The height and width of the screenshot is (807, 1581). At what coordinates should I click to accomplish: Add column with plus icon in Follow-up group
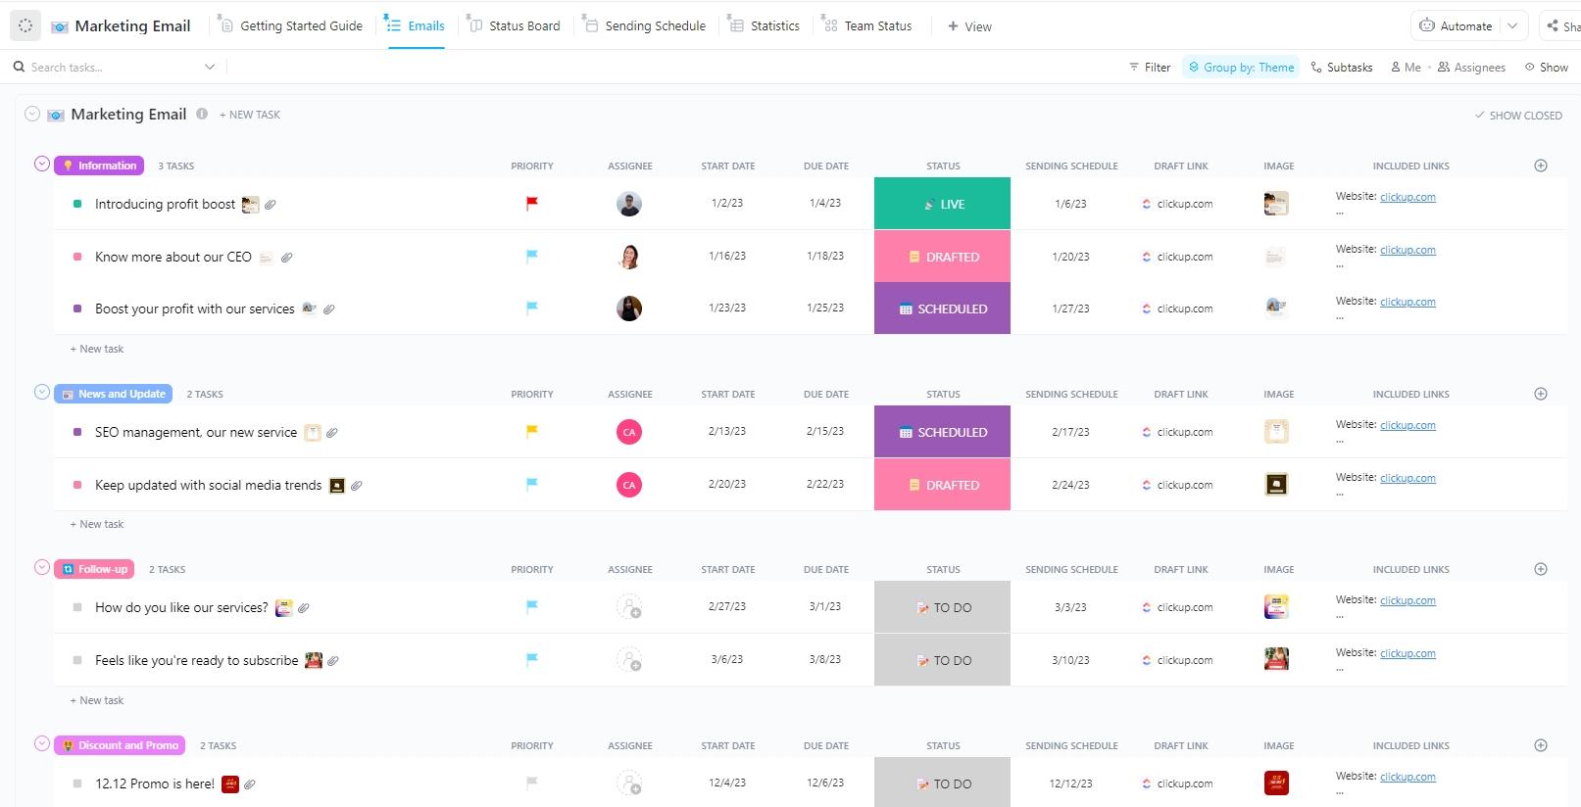click(x=1541, y=569)
